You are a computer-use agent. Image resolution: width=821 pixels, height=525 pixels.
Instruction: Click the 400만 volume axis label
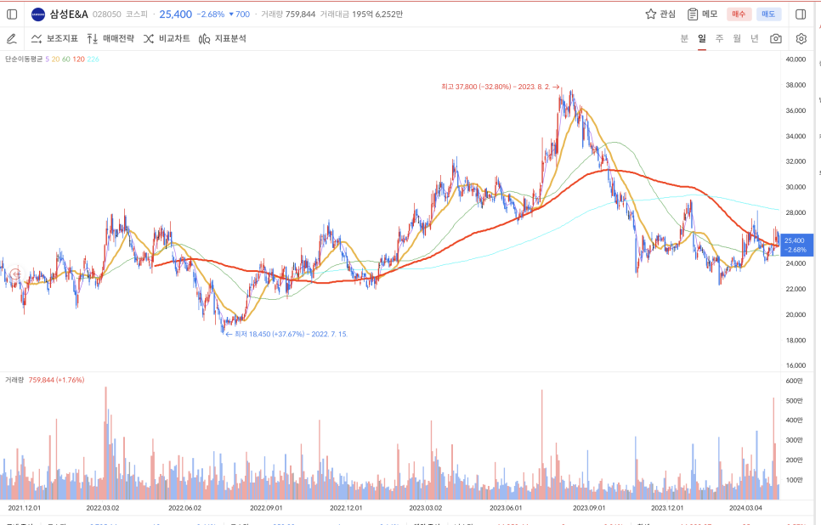click(795, 420)
